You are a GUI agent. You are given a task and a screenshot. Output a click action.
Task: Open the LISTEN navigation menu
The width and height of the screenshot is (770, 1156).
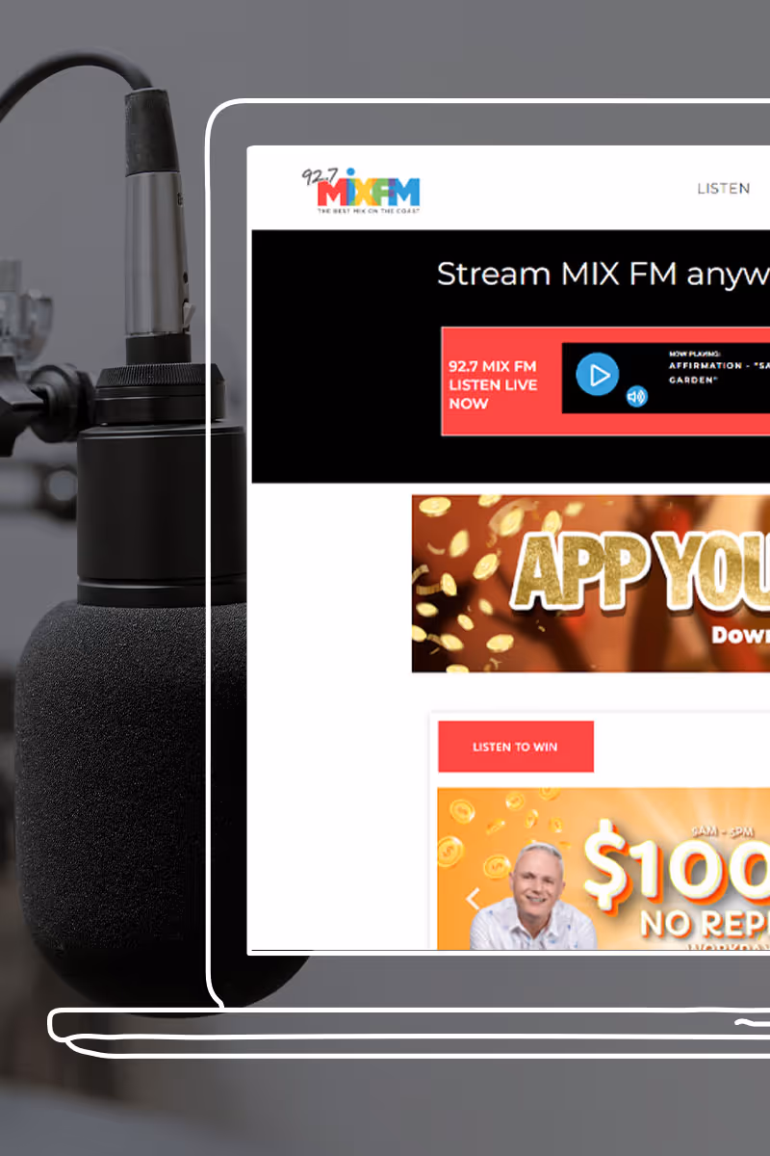pos(723,189)
